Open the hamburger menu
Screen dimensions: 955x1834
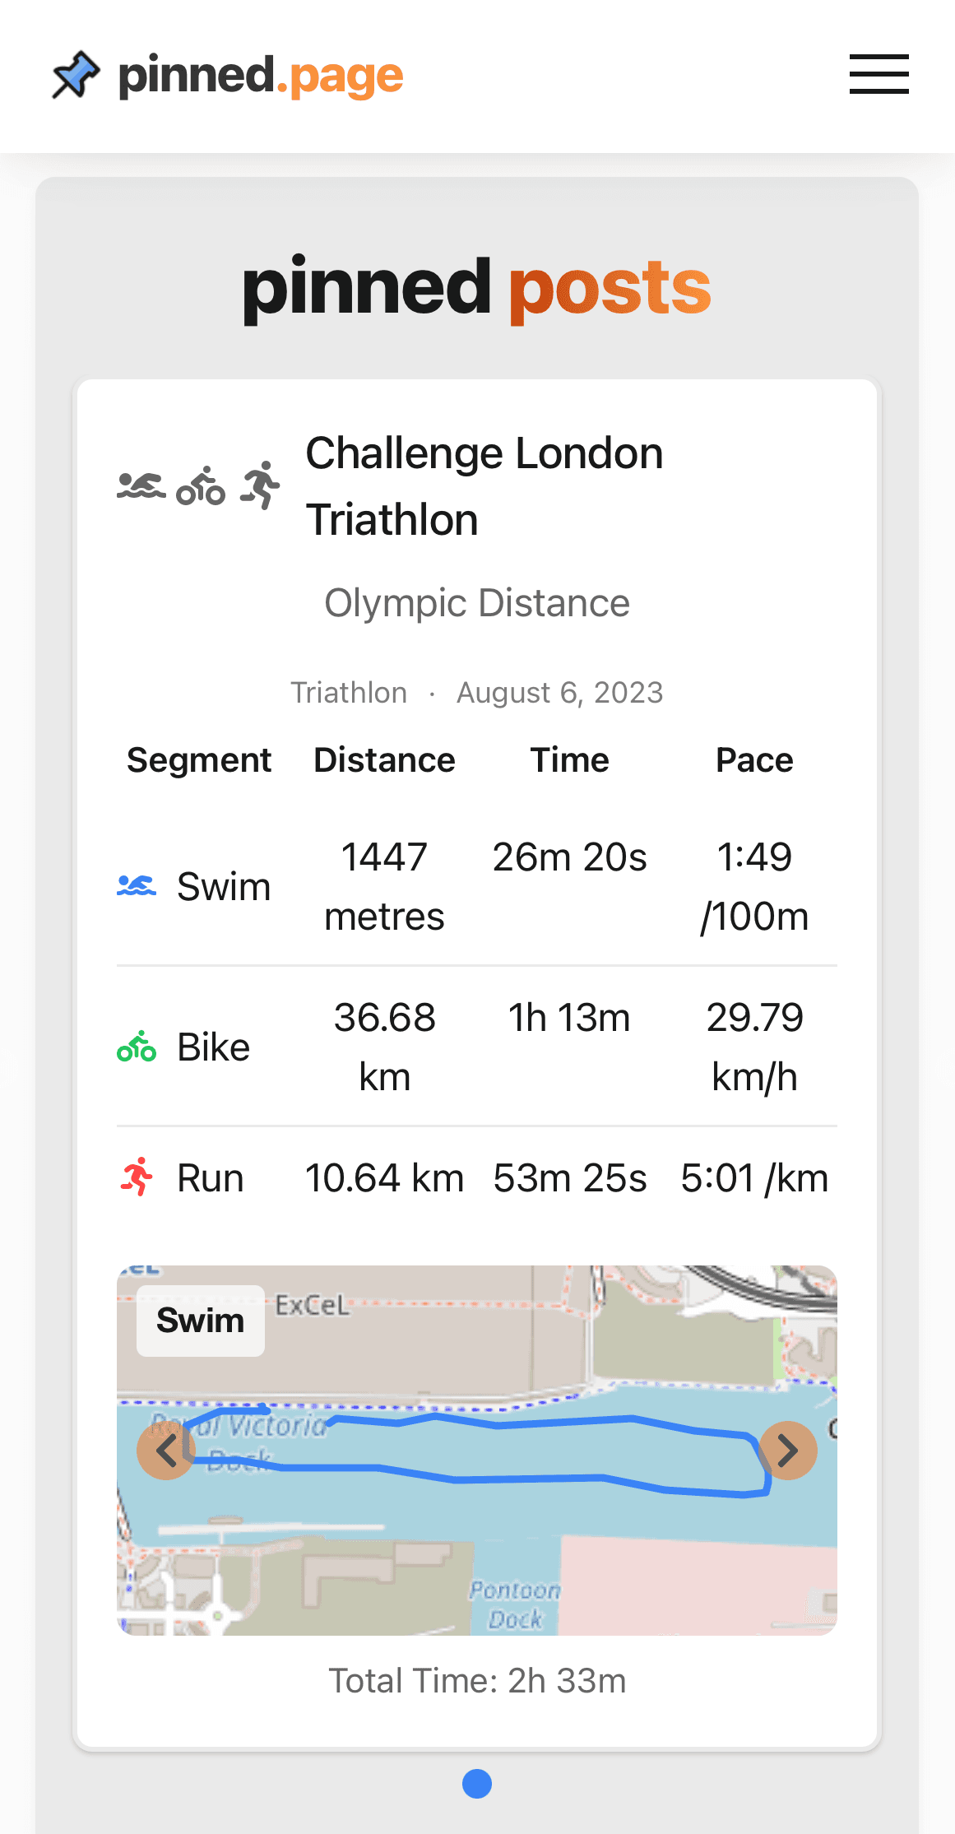(x=879, y=74)
